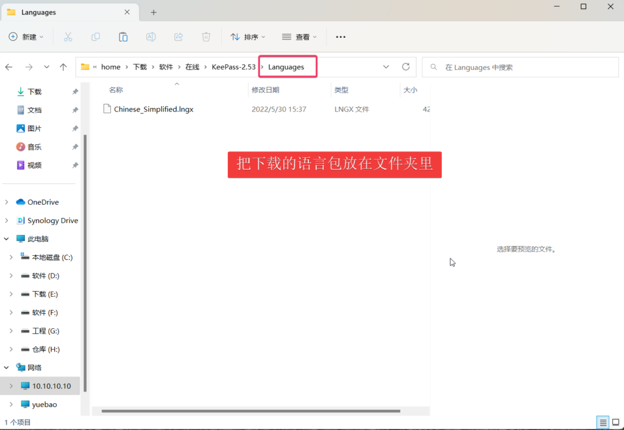Select Chinese_Simplified.lngx language file
The width and height of the screenshot is (624, 430).
tap(153, 109)
